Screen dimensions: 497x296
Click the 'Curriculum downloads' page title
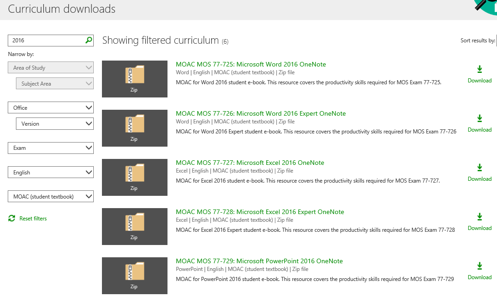[x=62, y=9]
